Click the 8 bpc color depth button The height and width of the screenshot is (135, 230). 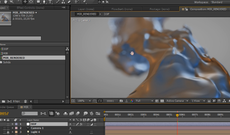click(x=16, y=101)
